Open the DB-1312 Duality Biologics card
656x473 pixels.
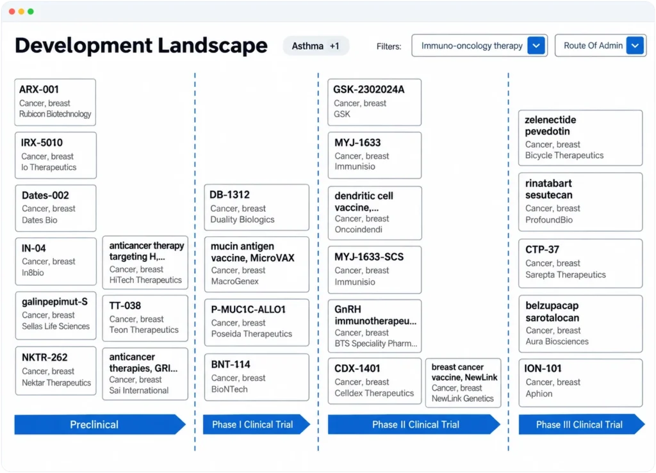click(256, 207)
